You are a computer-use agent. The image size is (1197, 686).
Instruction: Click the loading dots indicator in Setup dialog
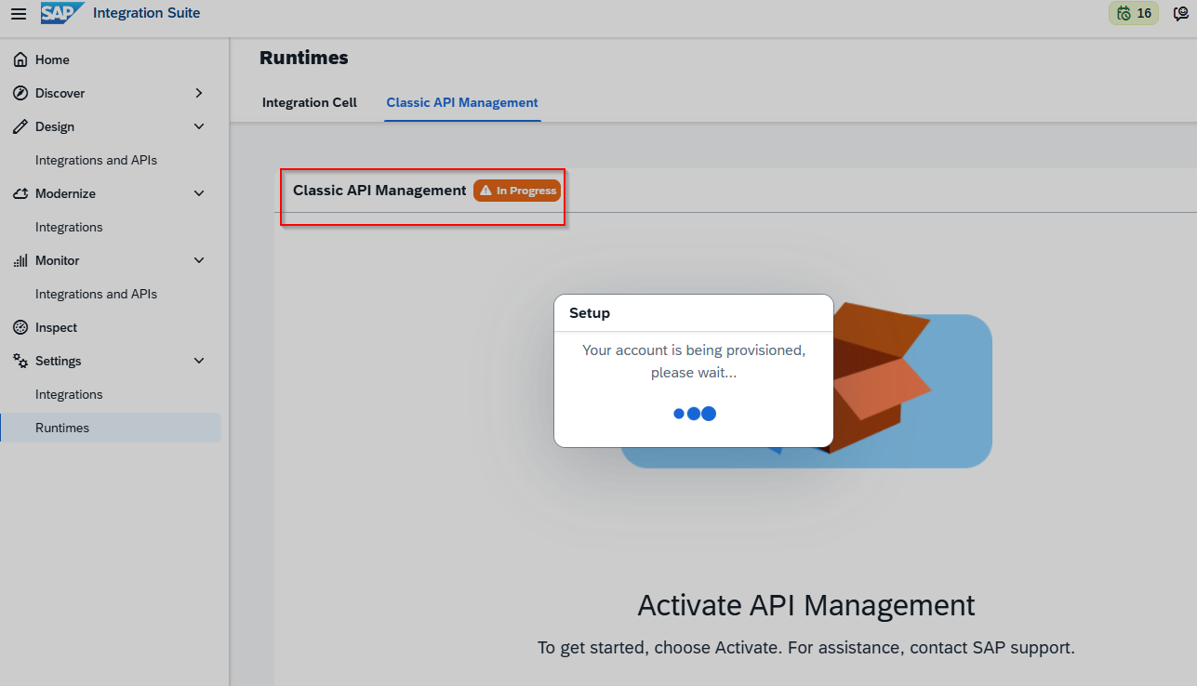tap(694, 414)
